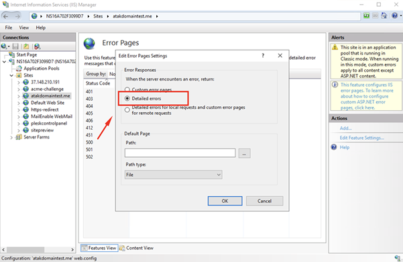Viewport: 403px width, 262px height.
Task: Click the Server Farms icon
Action: [19, 137]
